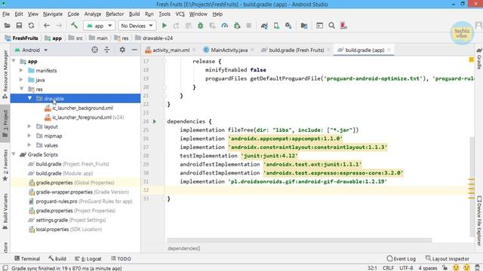The height and width of the screenshot is (271, 483).
Task: Navigate forward with the right arrow icon
Action: pyautogui.click(x=59, y=26)
